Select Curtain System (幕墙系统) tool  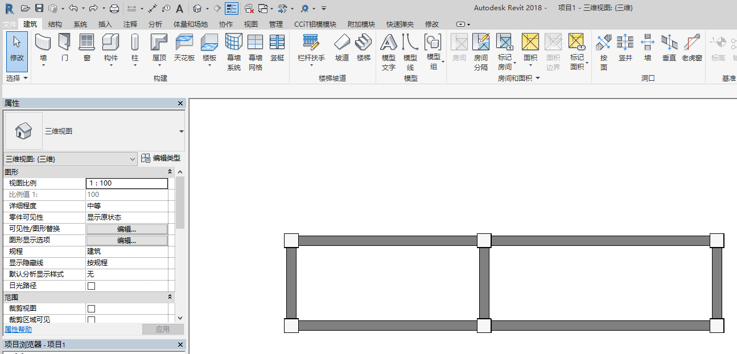coord(234,52)
